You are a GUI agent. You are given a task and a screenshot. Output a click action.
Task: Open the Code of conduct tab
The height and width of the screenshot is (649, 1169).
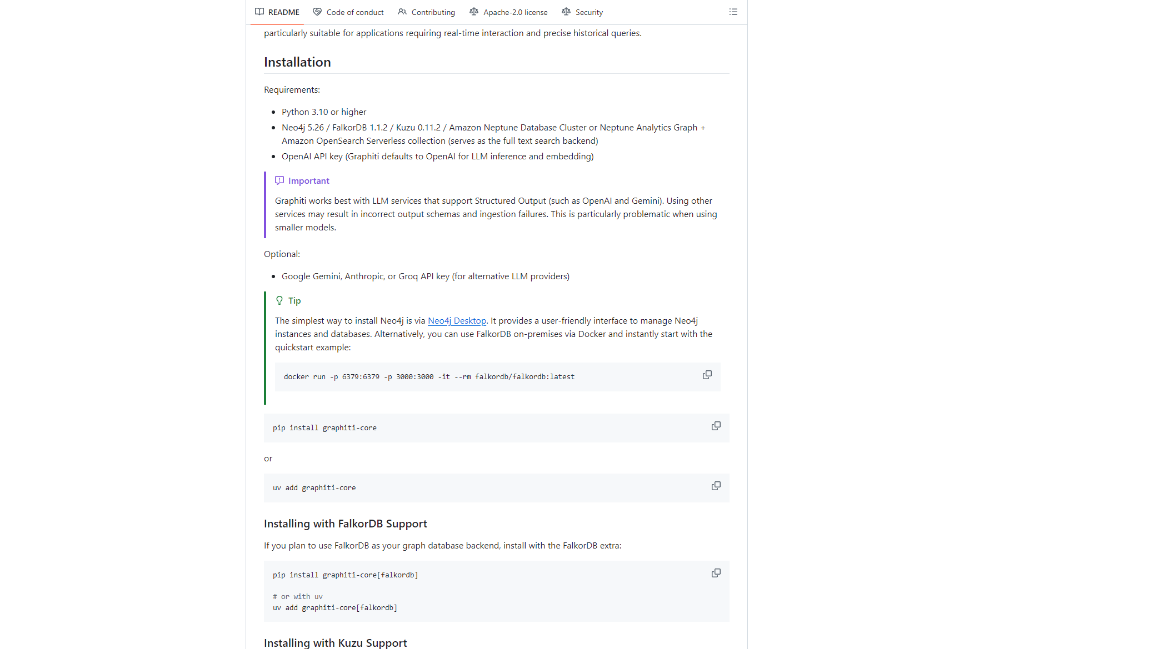click(x=354, y=12)
